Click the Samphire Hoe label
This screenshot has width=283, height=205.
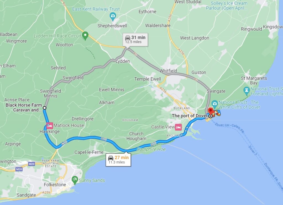click(151, 149)
